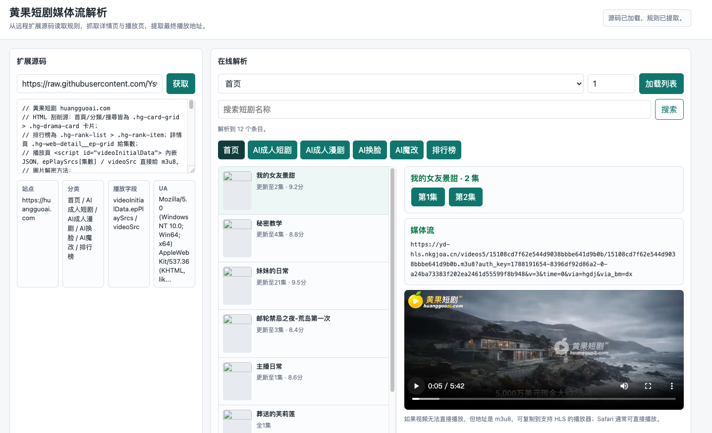
Task: Focus the 搜索短剧名称 search box
Action: 435,109
